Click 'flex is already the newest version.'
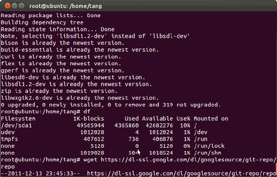 (x=61, y=64)
